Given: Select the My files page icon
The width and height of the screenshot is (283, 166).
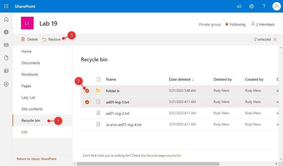Looking at the screenshot, I should pyautogui.click(x=6, y=58).
